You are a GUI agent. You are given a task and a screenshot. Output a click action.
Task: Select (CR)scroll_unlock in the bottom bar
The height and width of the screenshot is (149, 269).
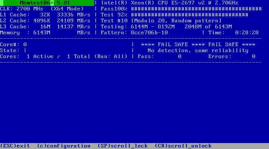click(183, 146)
